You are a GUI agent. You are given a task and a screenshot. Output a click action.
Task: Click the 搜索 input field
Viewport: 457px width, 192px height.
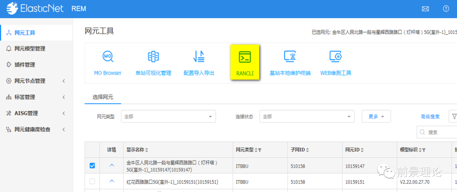click(440, 132)
